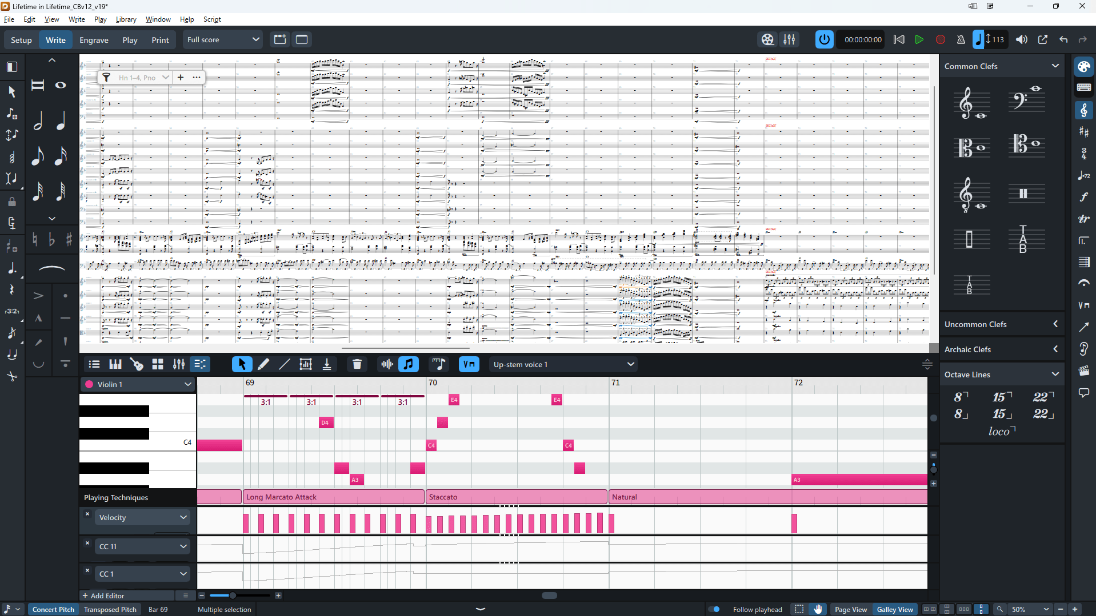Click the Activate Project power button
The height and width of the screenshot is (616, 1096).
[x=824, y=39]
